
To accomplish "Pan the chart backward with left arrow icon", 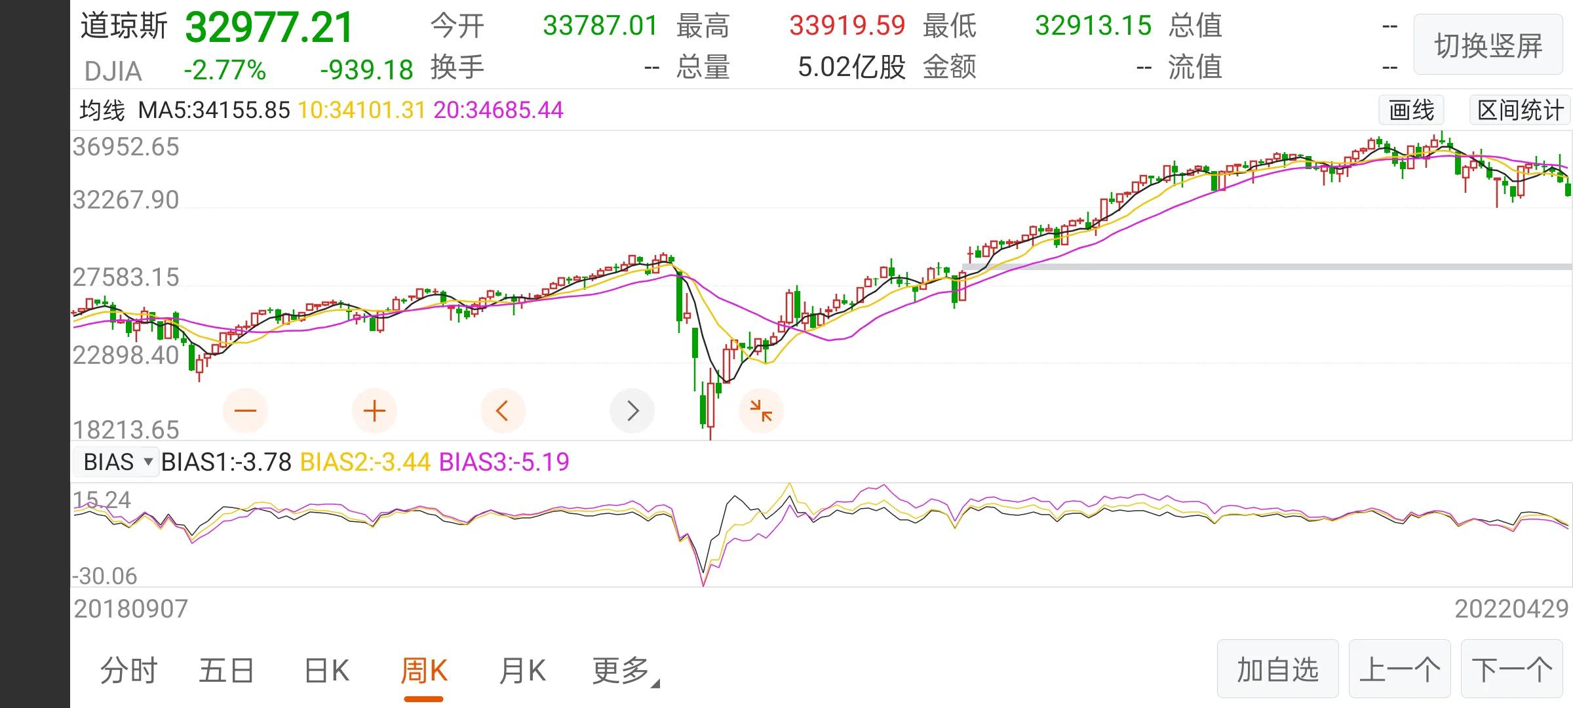I will [x=503, y=410].
